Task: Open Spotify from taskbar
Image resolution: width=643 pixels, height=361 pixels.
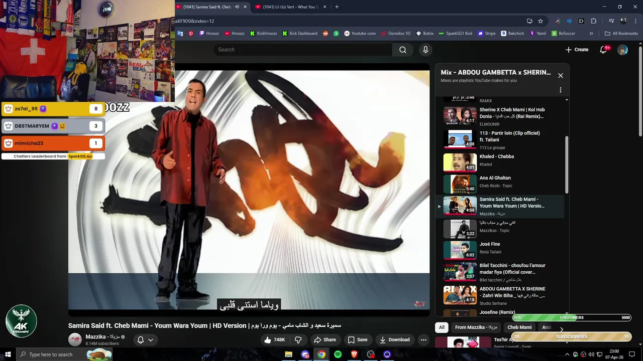Action: click(x=338, y=354)
